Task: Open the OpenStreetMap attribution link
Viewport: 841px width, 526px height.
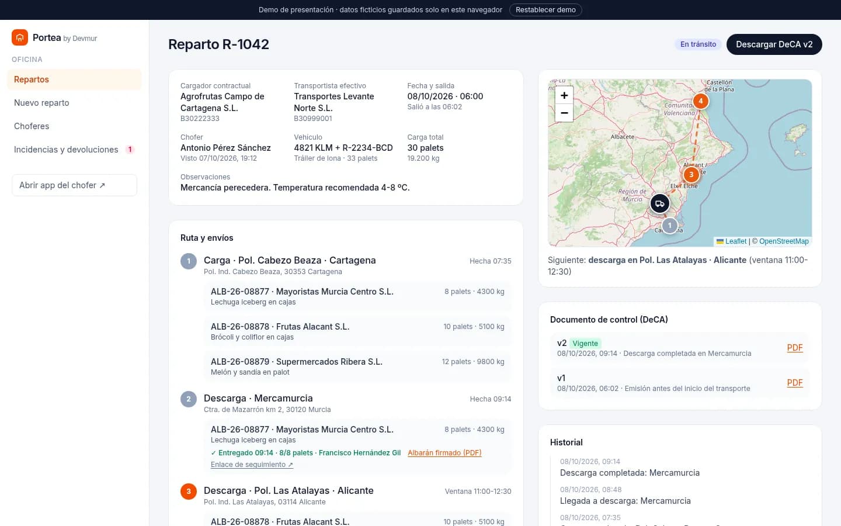Action: click(x=784, y=241)
